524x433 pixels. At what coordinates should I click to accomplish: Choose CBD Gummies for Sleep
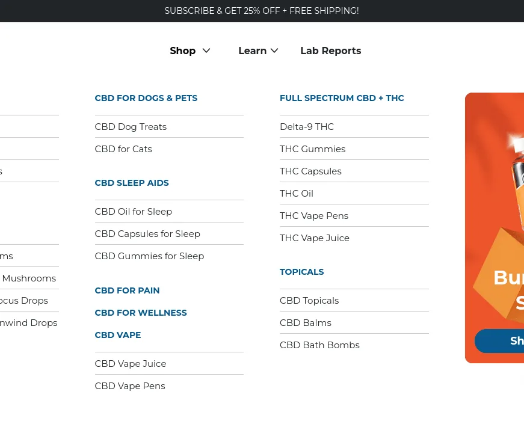(149, 256)
